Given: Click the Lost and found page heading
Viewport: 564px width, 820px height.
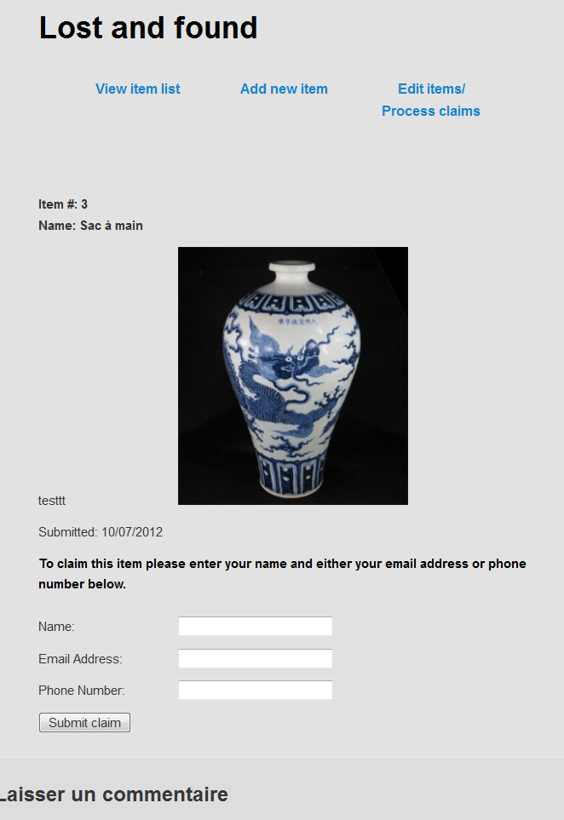Looking at the screenshot, I should (x=148, y=28).
